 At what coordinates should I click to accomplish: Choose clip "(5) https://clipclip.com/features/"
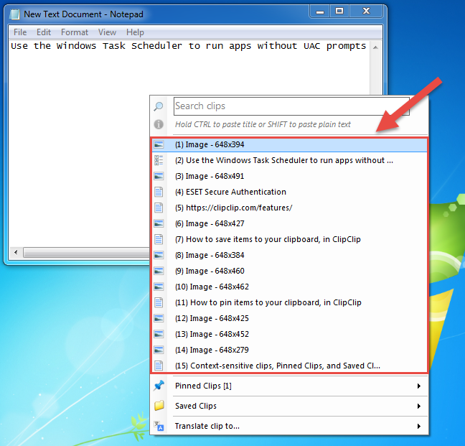pos(289,208)
